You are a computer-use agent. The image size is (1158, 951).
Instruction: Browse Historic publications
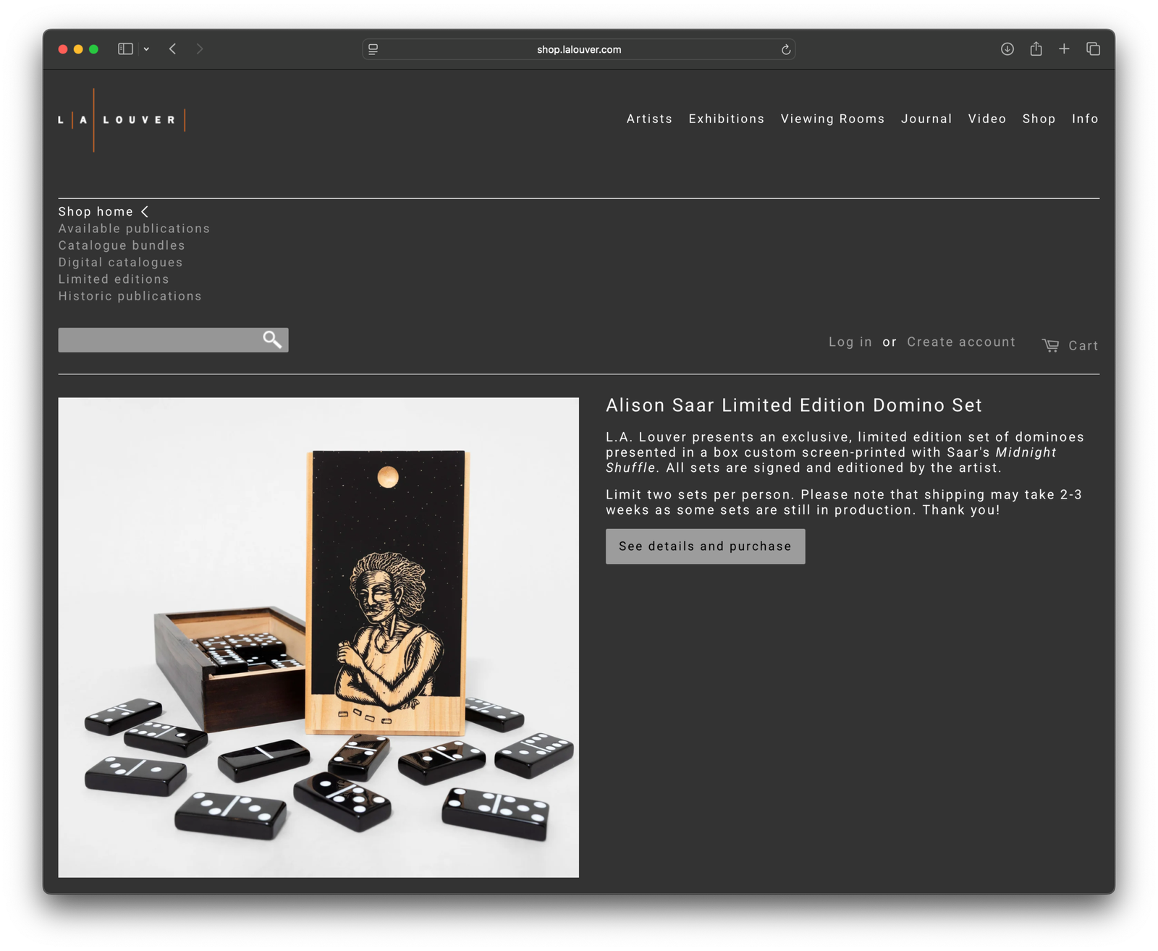130,296
